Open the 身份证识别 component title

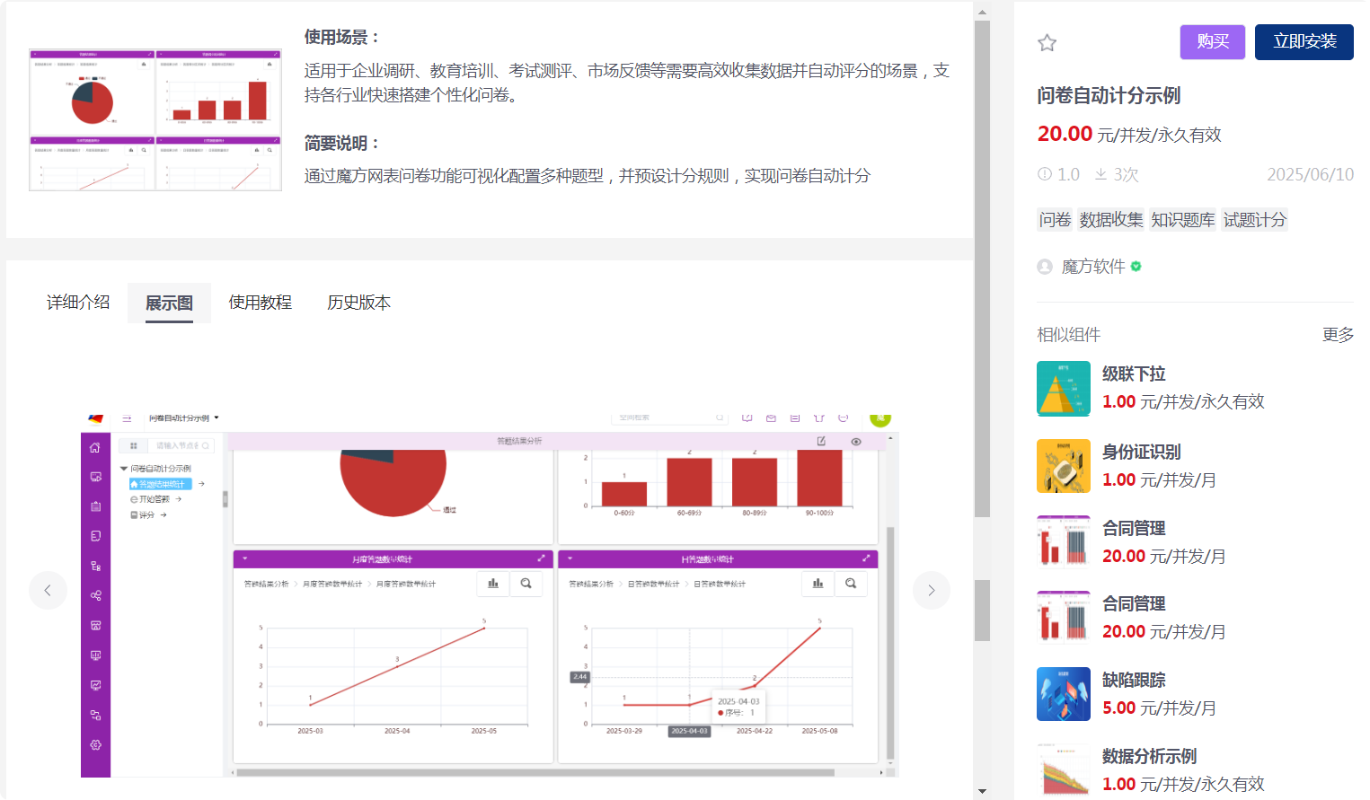pos(1142,452)
